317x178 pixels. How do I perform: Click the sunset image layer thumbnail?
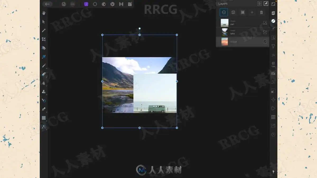[225, 42]
